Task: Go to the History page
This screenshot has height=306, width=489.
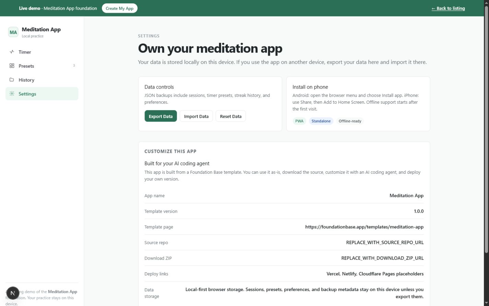Action: (x=42, y=80)
